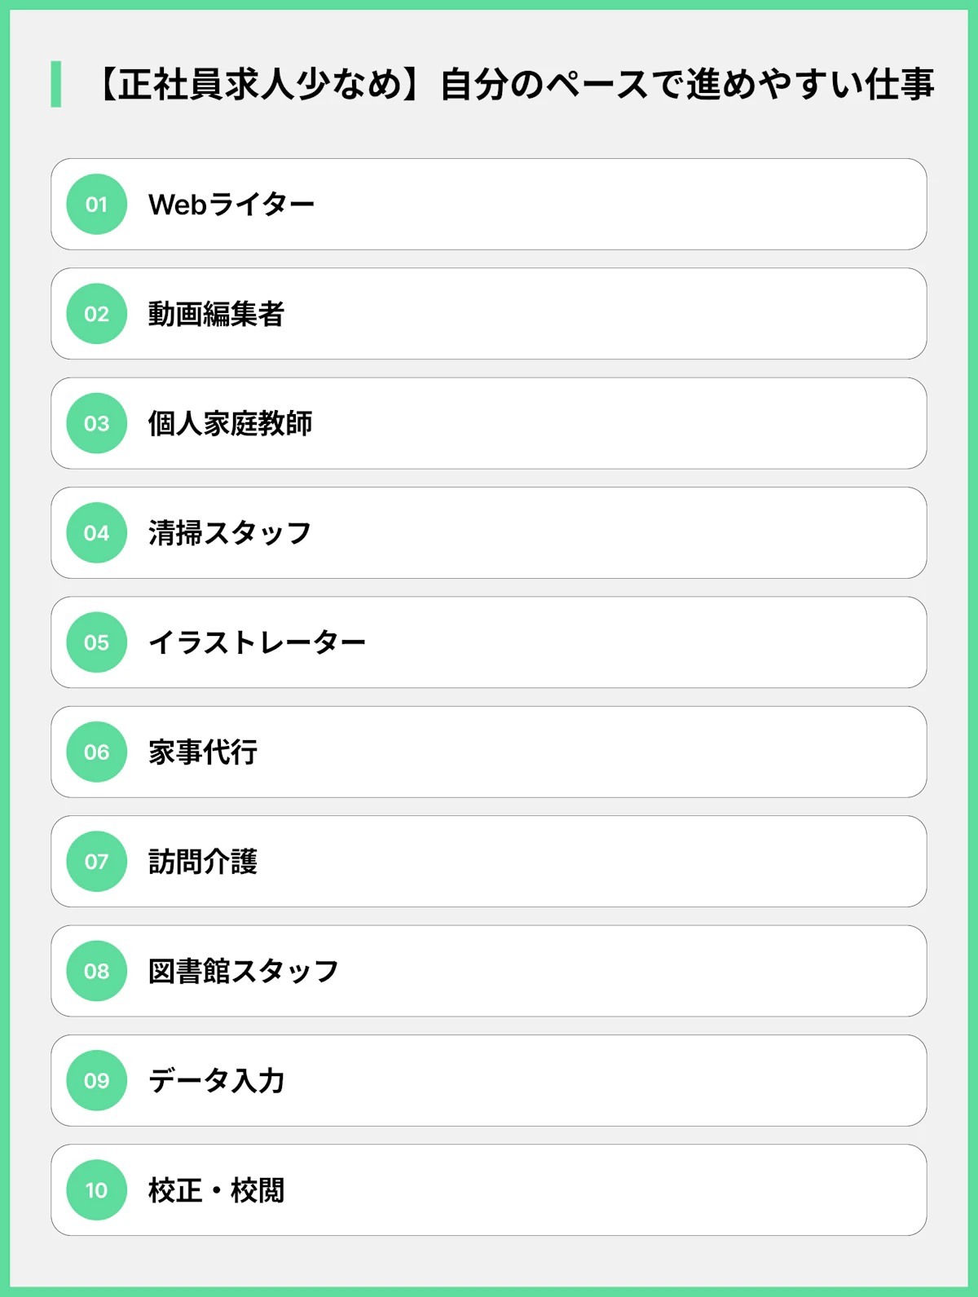Select the Webライター list item
The height and width of the screenshot is (1297, 978).
pyautogui.click(x=231, y=205)
